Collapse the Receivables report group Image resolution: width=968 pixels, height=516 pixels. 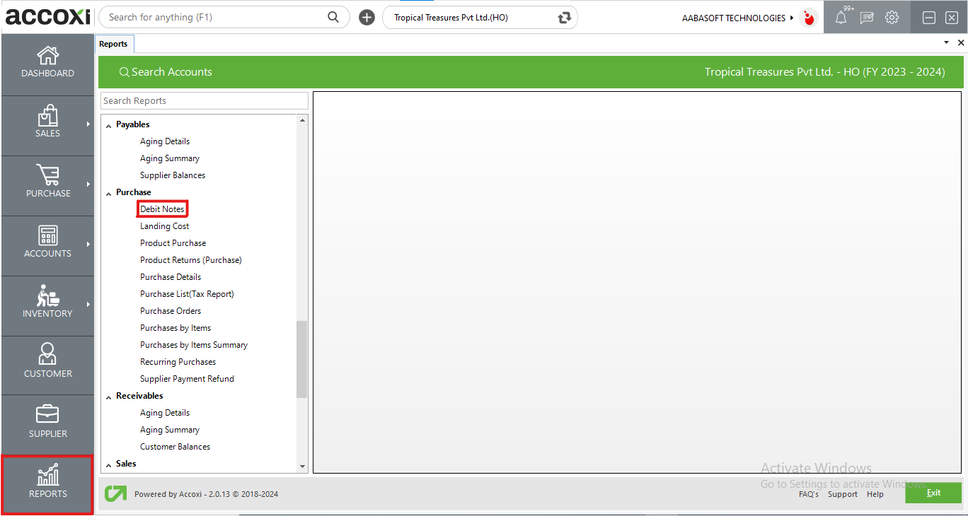[109, 397]
